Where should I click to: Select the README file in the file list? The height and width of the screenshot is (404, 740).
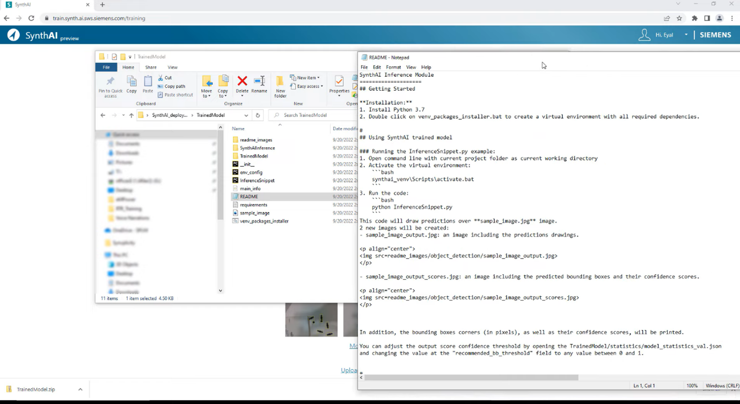click(x=250, y=196)
